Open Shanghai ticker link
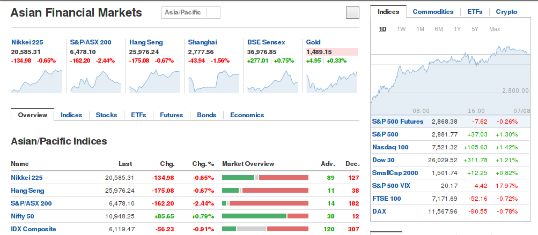Screen dimensions: 538x235 click(202, 42)
